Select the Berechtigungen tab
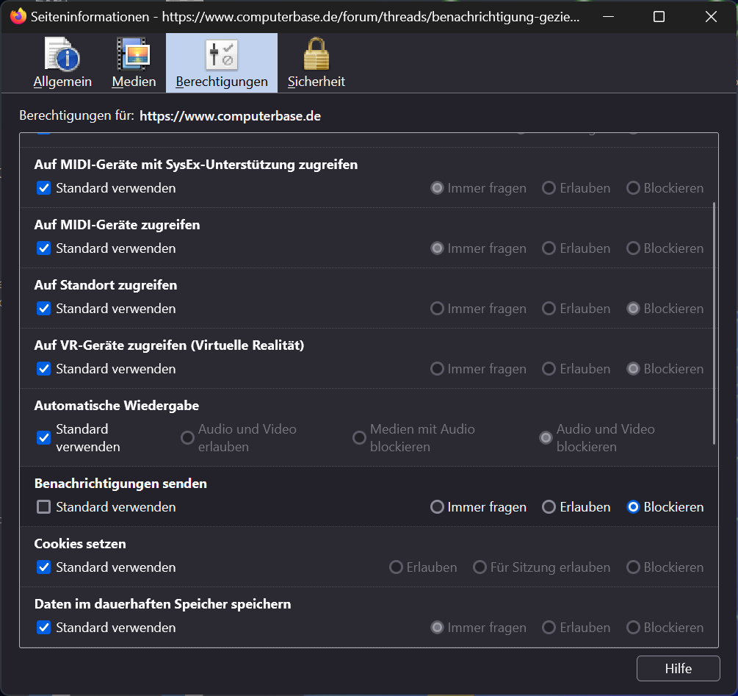This screenshot has width=738, height=696. pyautogui.click(x=222, y=63)
